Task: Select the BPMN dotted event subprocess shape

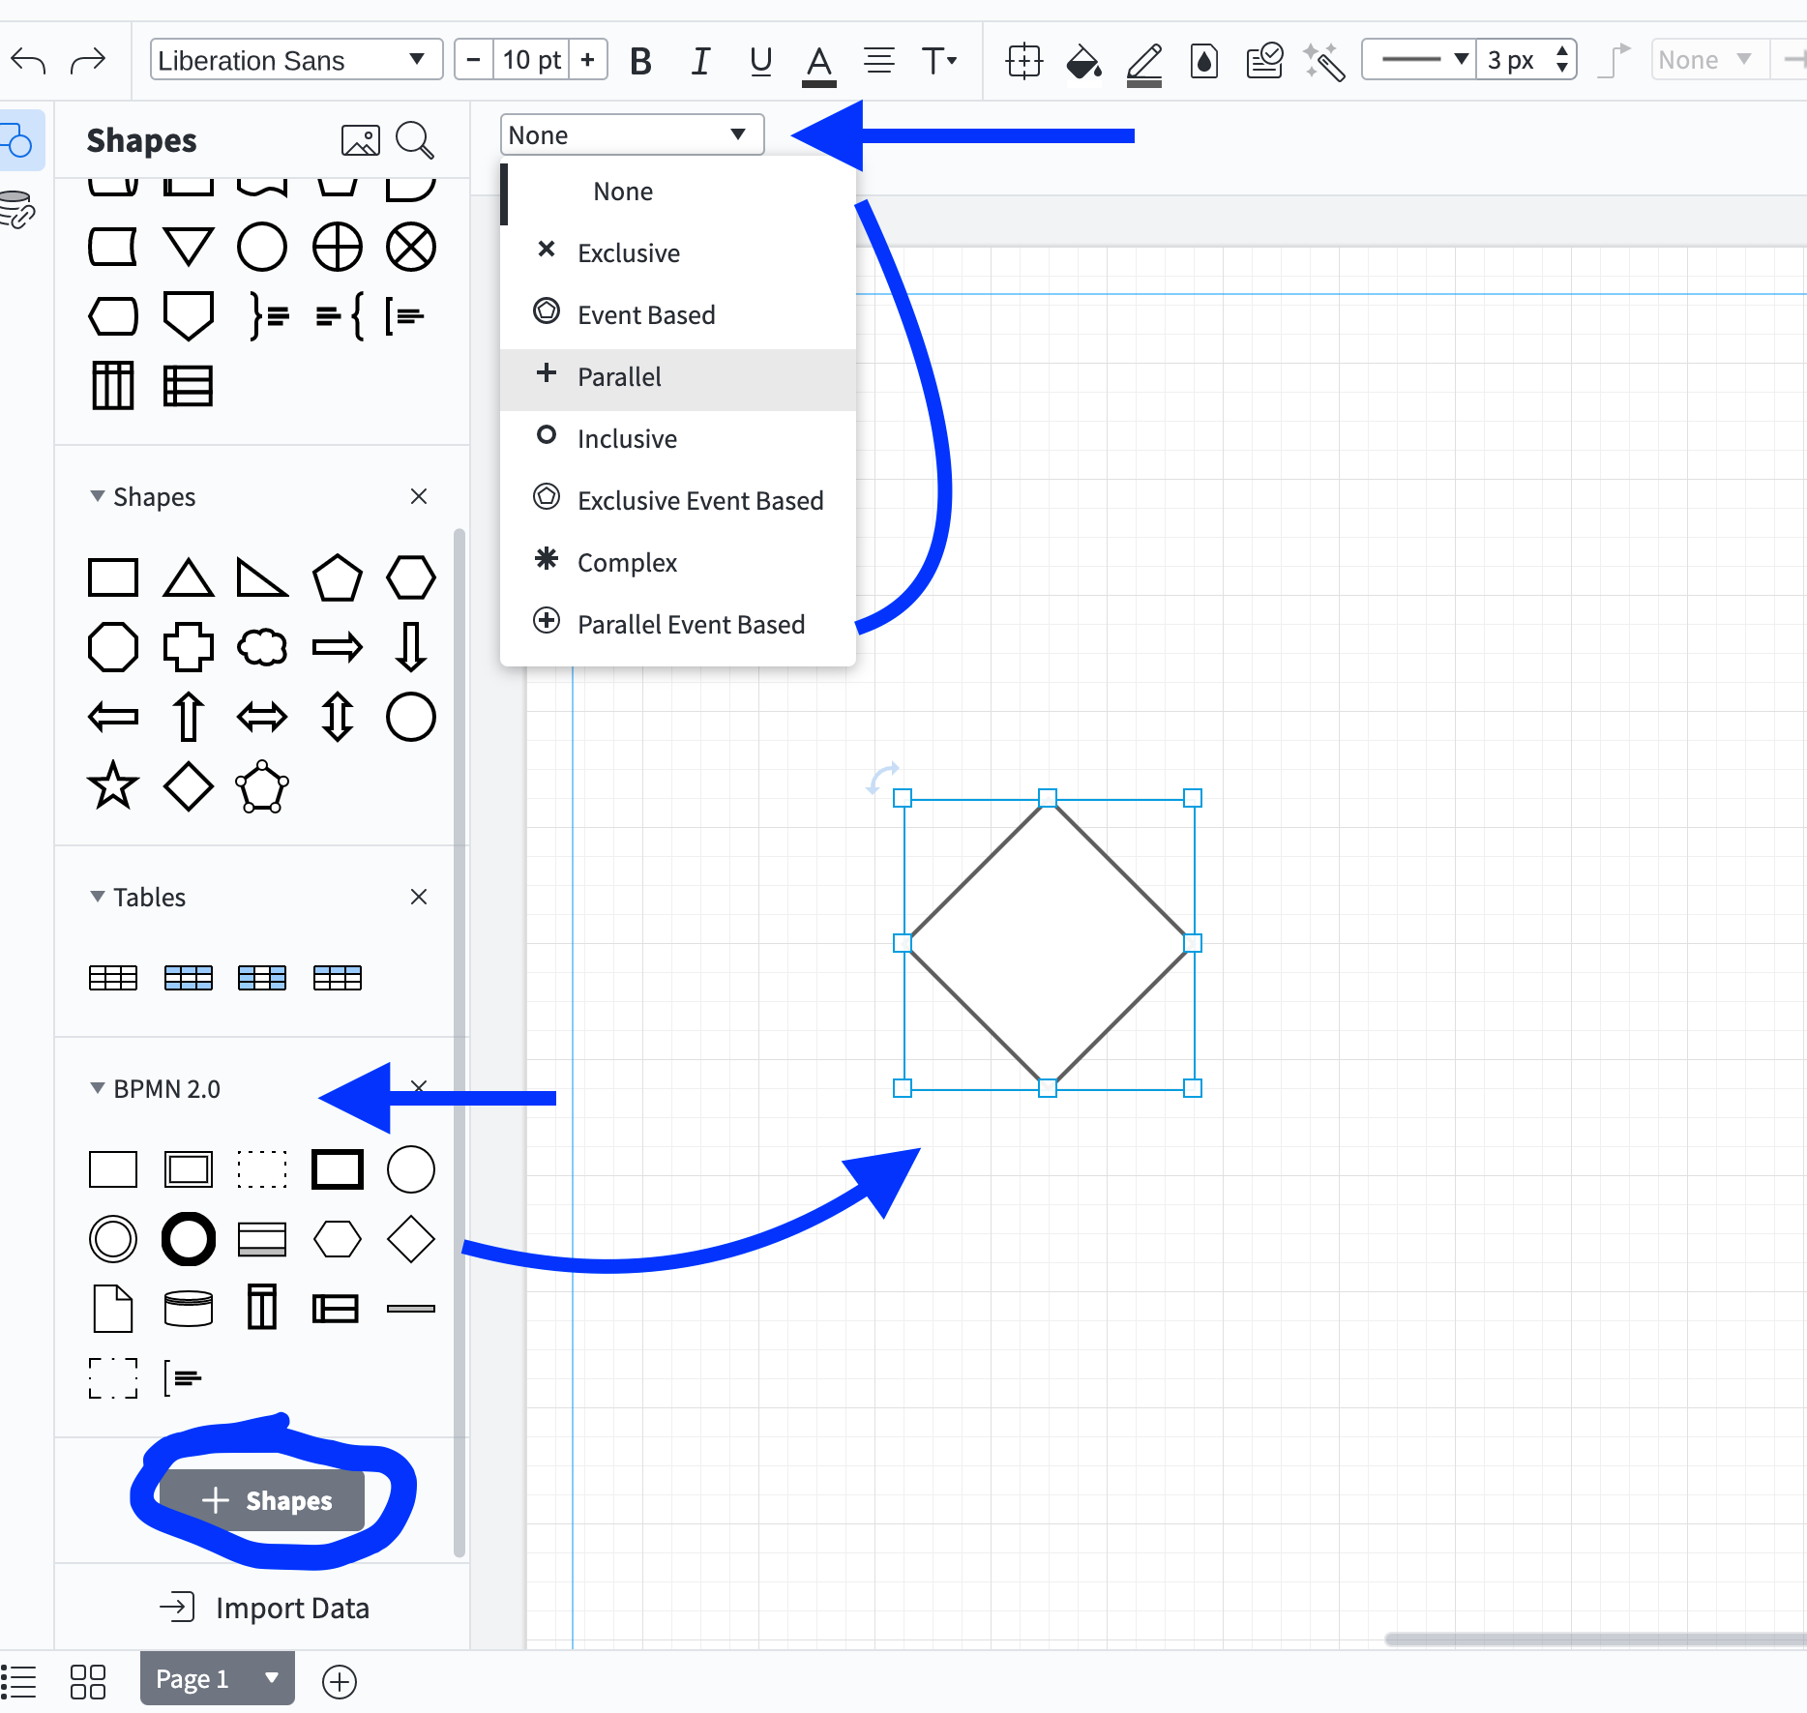Action: [x=262, y=1169]
